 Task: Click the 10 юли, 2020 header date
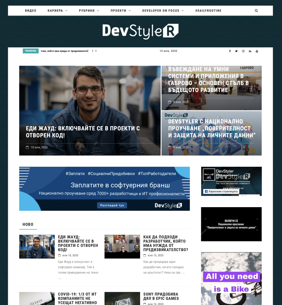click(x=168, y=51)
